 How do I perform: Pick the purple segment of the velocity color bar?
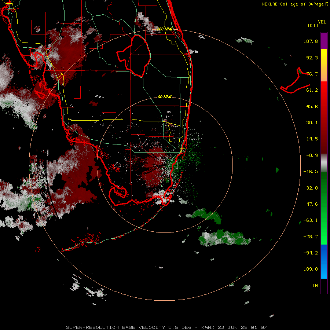click(324, 41)
